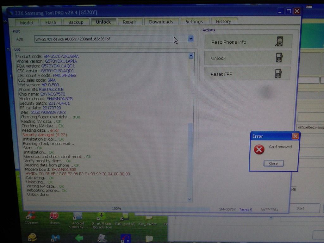The image size is (324, 243).
Task: Maximize the Z3X Samsung Tool window
Action: [x=289, y=11]
